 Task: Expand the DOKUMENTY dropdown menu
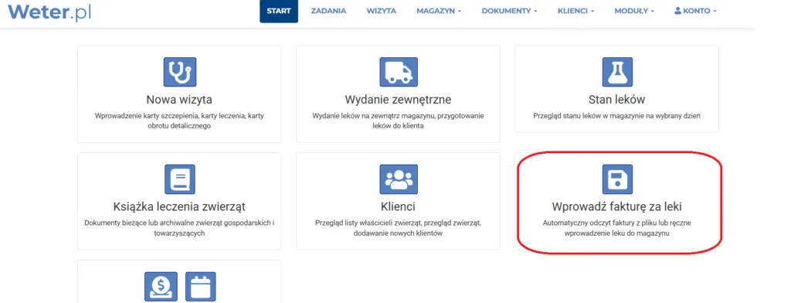[x=509, y=11]
